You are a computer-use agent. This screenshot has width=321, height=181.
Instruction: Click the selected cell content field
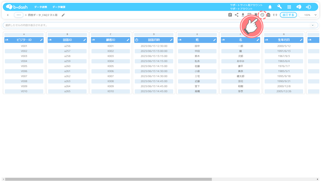click(160, 25)
